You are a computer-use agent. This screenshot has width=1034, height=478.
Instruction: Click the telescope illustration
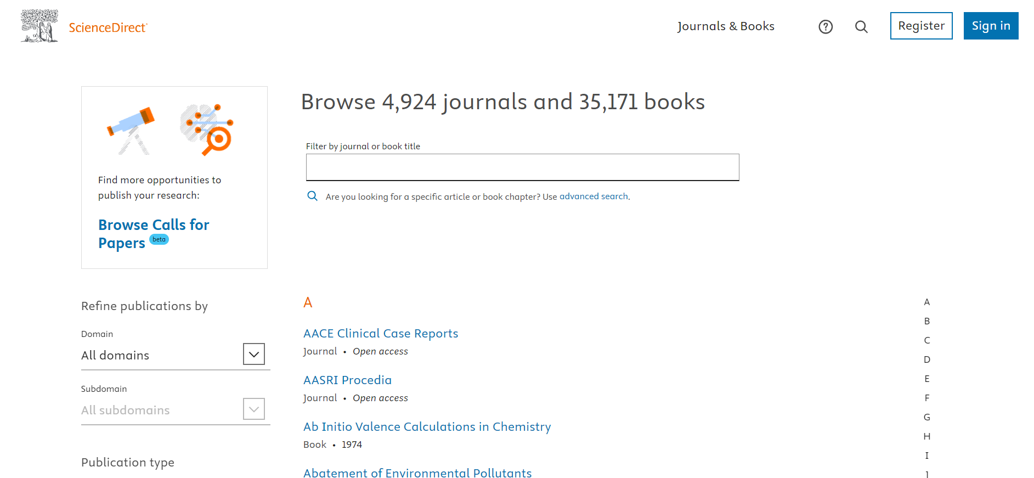(x=132, y=130)
